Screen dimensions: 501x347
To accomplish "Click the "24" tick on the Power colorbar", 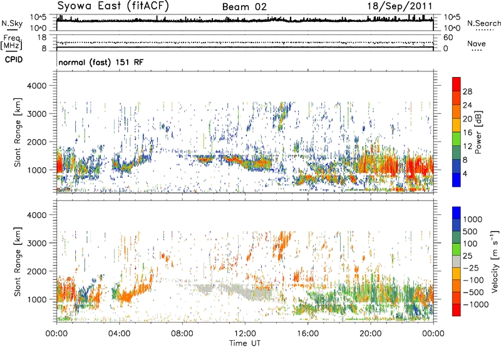I will tap(467, 105).
